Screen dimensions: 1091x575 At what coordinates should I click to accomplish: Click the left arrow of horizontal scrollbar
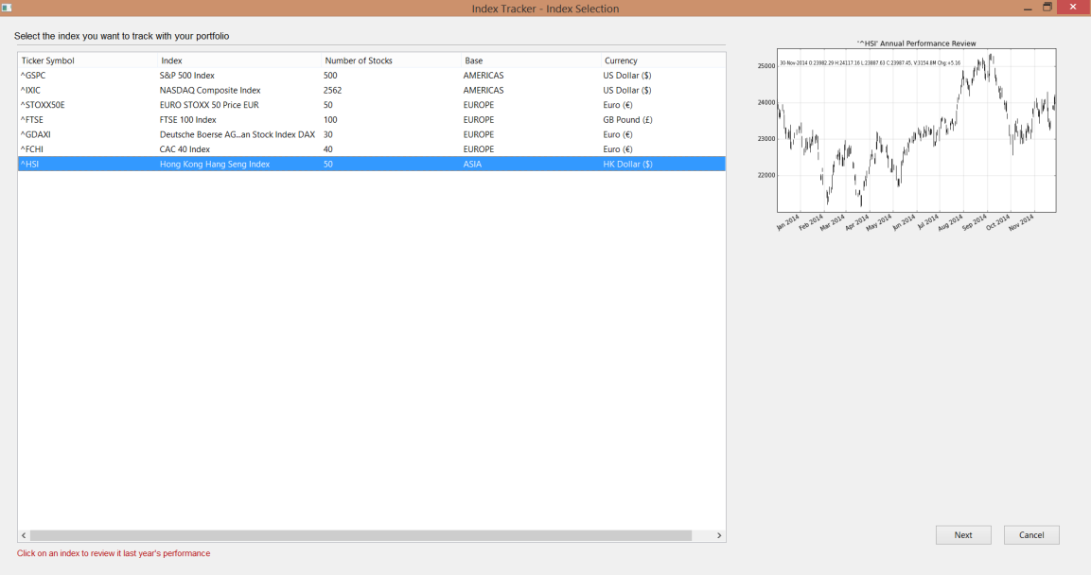pos(24,535)
